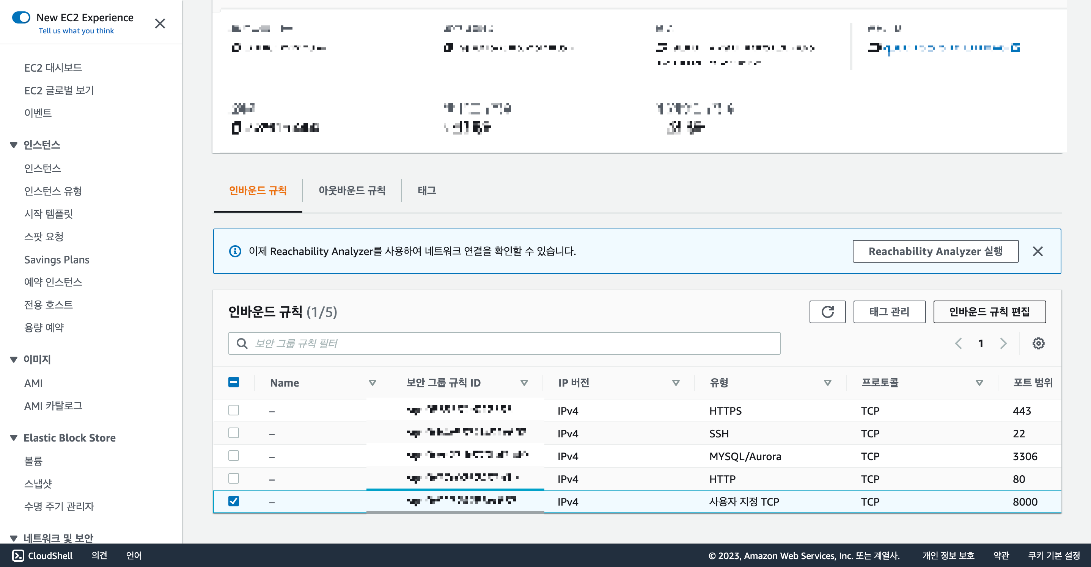1091x567 pixels.
Task: Dismiss the Reachability Analyzer info banner
Action: pyautogui.click(x=1037, y=251)
